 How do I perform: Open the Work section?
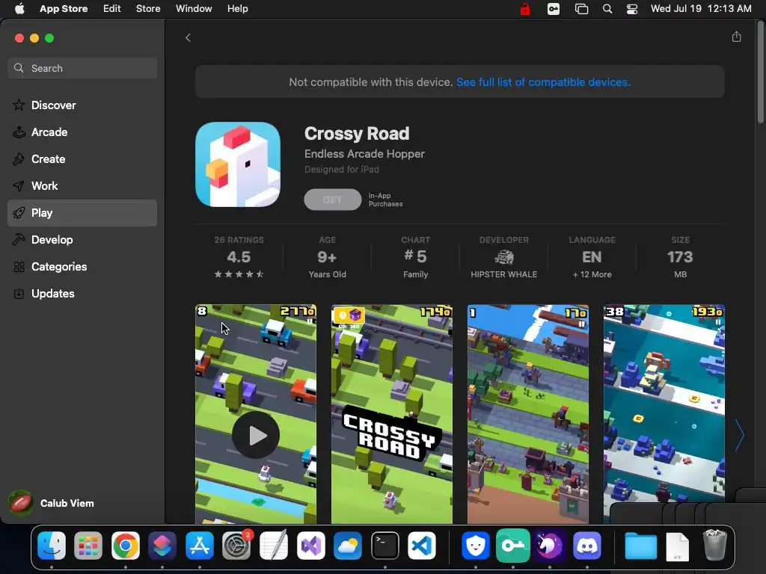pyautogui.click(x=82, y=185)
